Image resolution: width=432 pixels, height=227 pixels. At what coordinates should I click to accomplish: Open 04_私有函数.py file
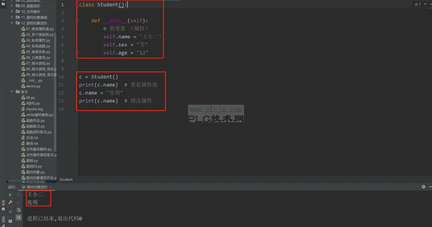point(36,46)
